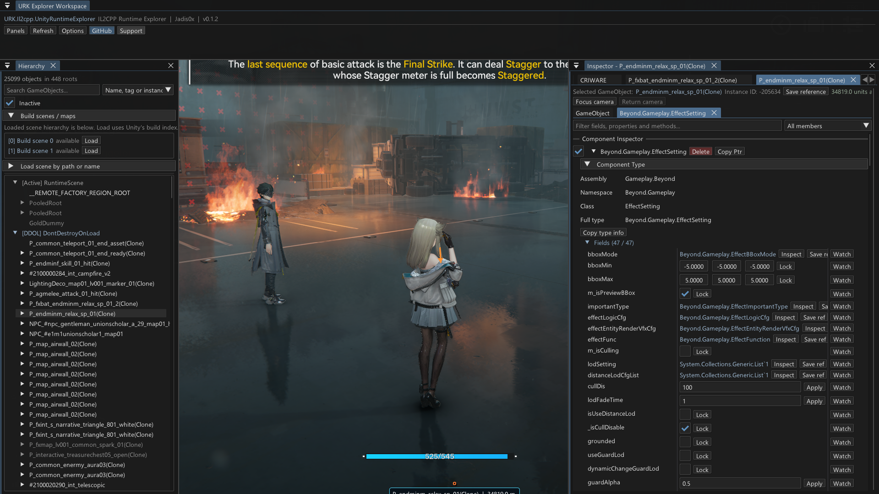
Task: Save ref for effectLogicCfg
Action: (x=814, y=317)
